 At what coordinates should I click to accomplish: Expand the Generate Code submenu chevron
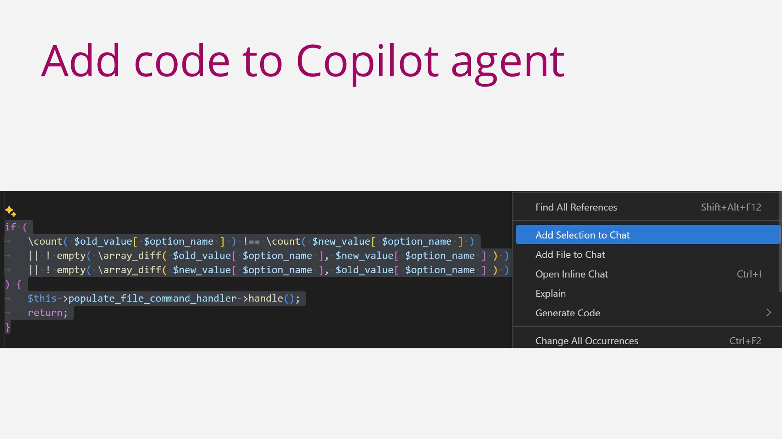point(768,313)
